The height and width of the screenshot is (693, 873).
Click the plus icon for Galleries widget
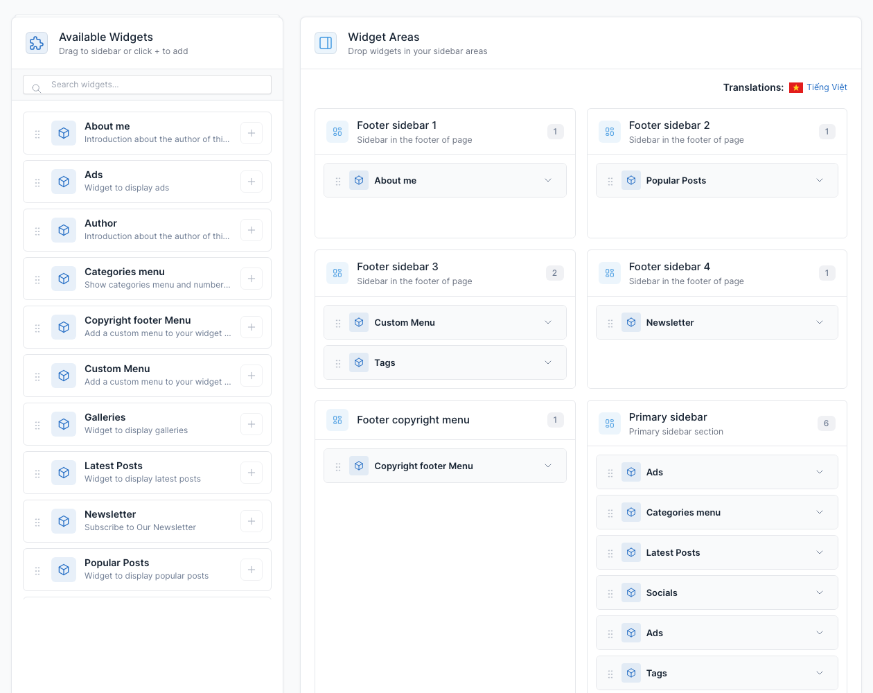(252, 424)
